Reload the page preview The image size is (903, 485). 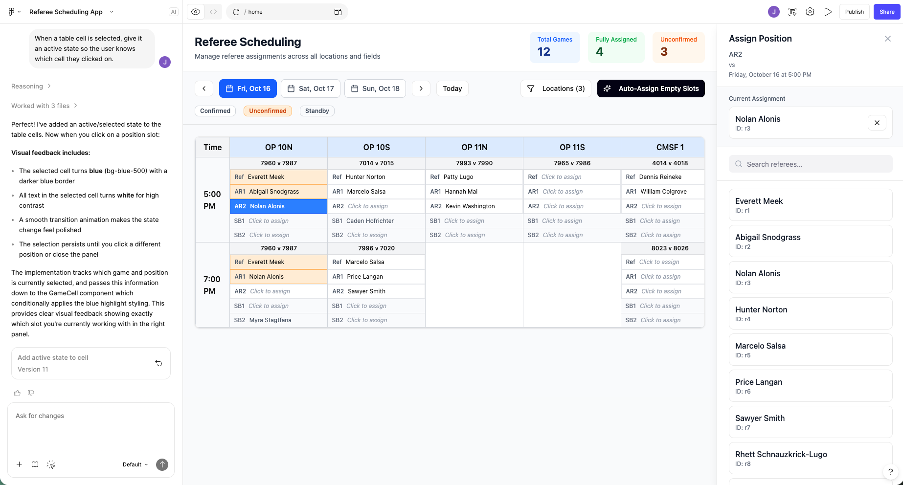click(236, 12)
